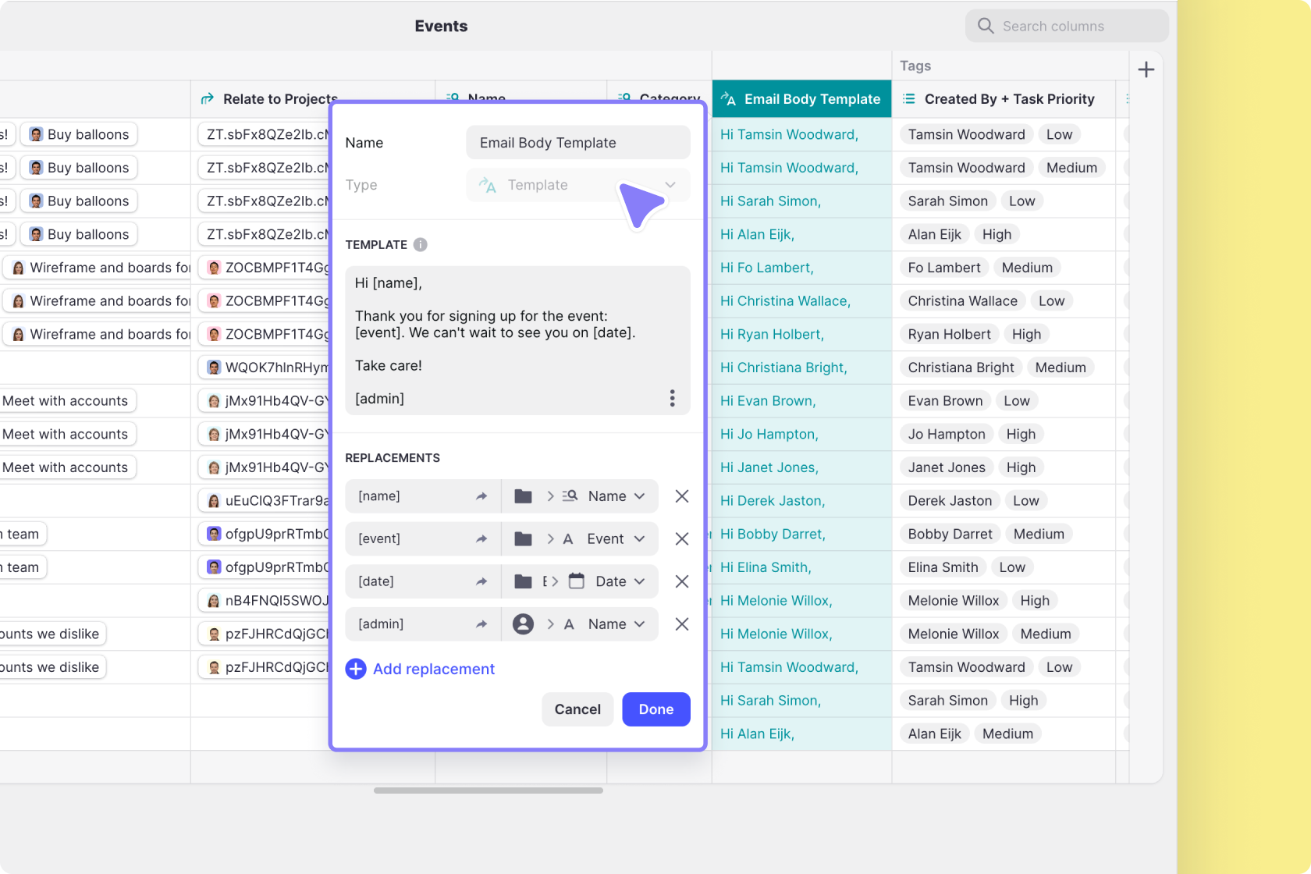Click the Cancel button
This screenshot has width=1311, height=874.
[577, 709]
